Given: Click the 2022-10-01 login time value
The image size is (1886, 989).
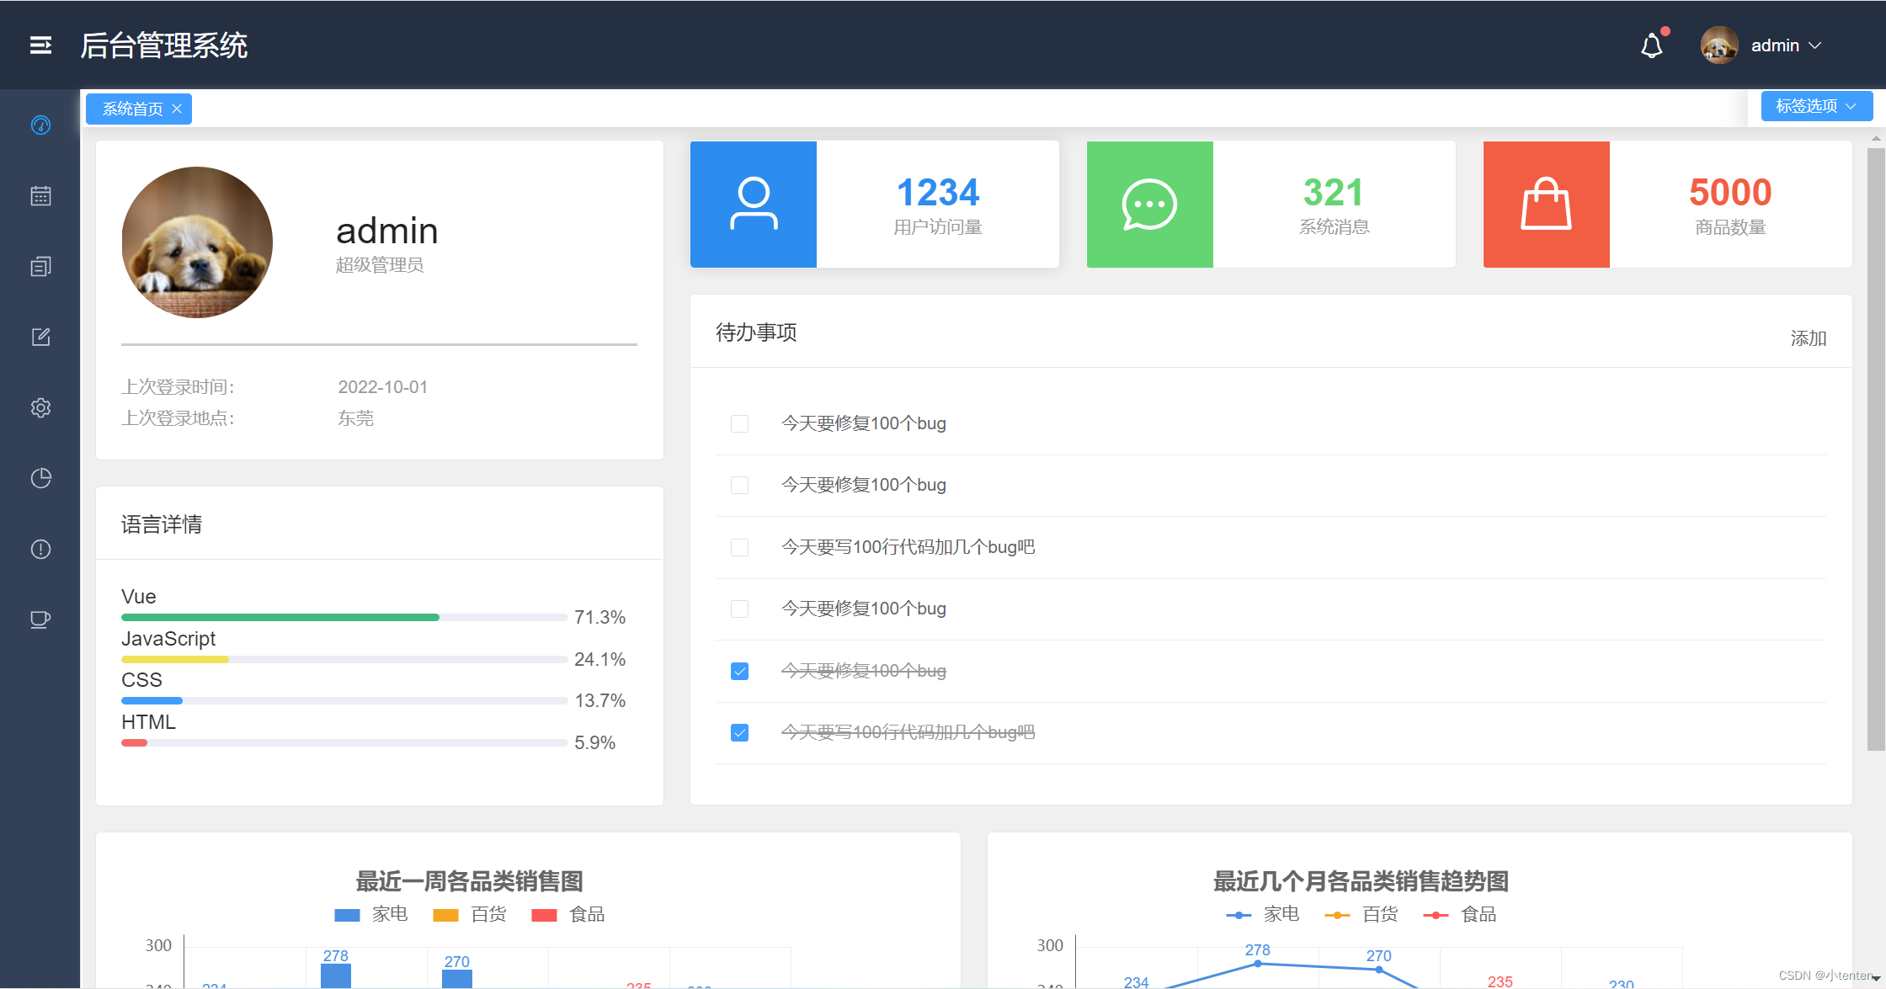Looking at the screenshot, I should coord(383,387).
